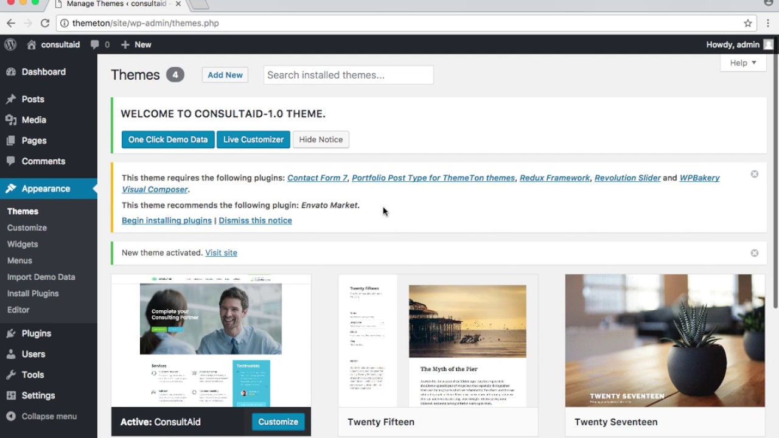Click the Plugins plug icon in sidebar
Image resolution: width=779 pixels, height=438 pixels.
11,333
